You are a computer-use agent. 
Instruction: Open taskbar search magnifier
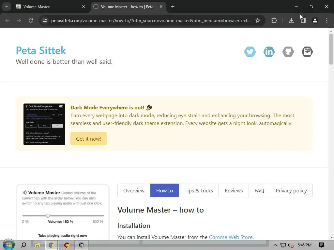23,245
